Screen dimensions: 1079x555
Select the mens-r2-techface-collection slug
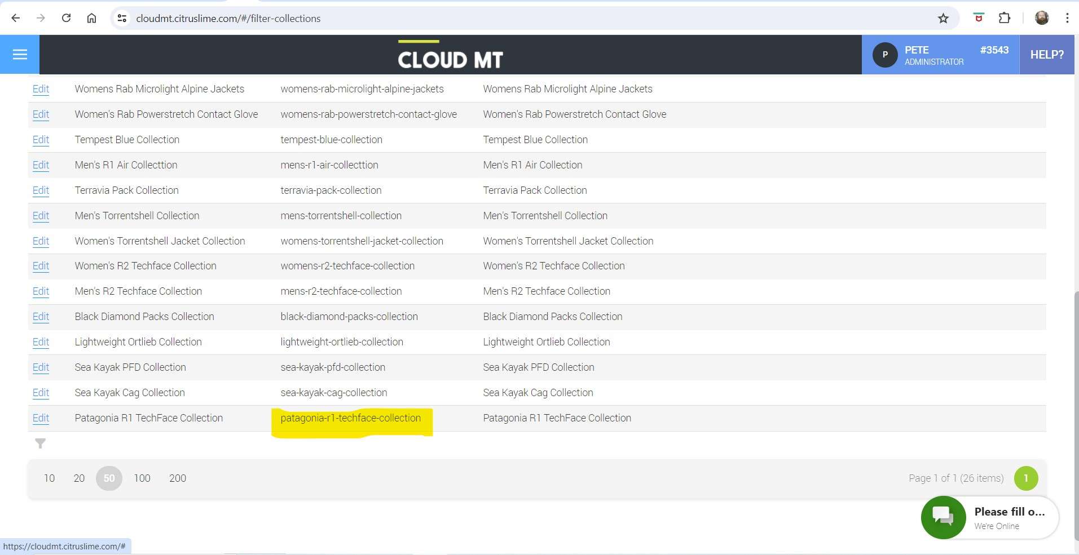coord(341,291)
